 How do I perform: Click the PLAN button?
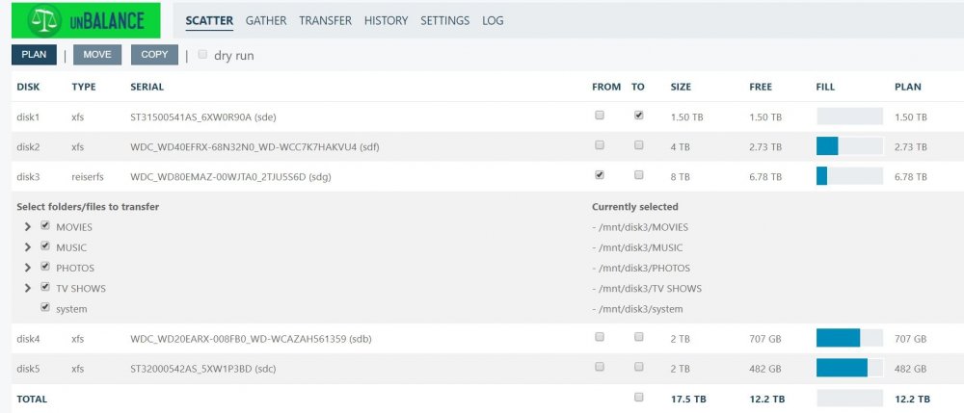click(x=34, y=55)
